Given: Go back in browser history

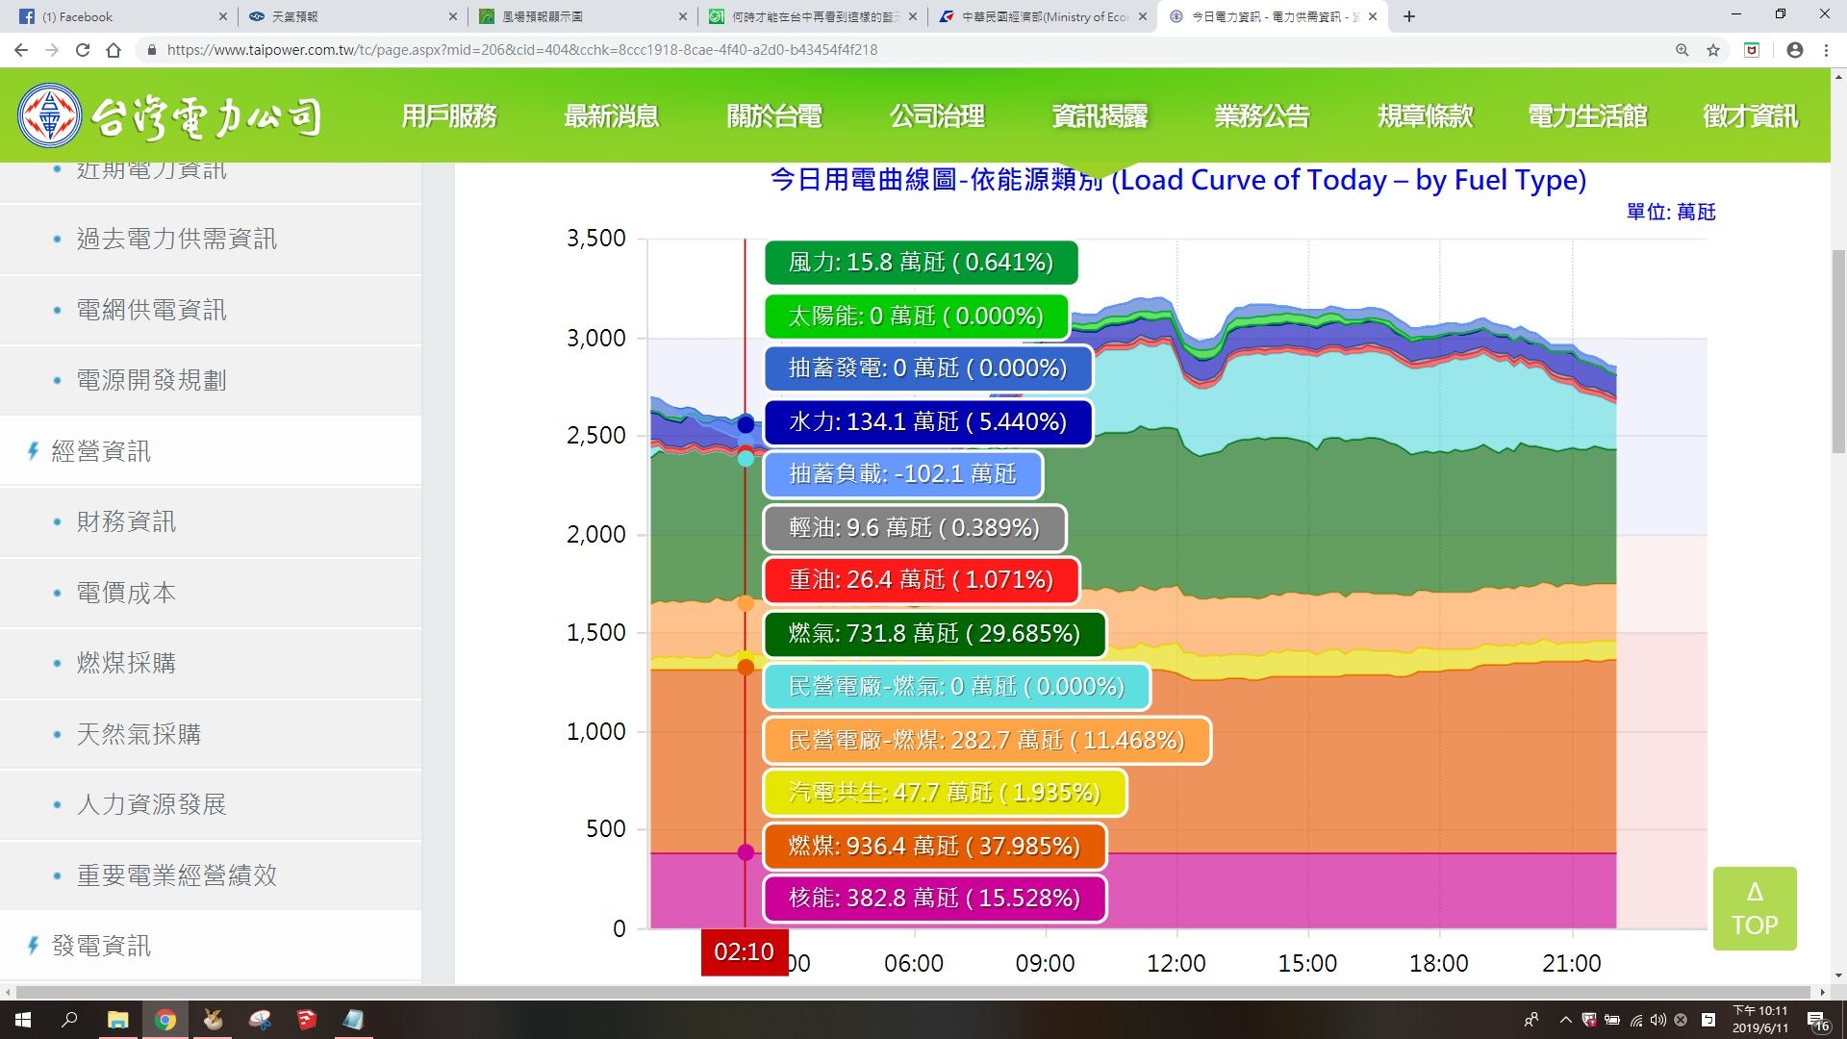Looking at the screenshot, I should click(21, 50).
